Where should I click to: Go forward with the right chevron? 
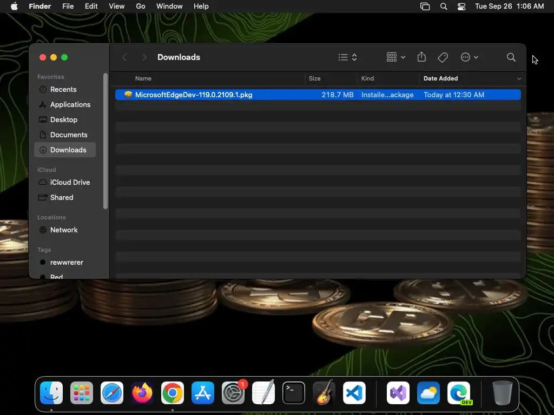tap(144, 57)
